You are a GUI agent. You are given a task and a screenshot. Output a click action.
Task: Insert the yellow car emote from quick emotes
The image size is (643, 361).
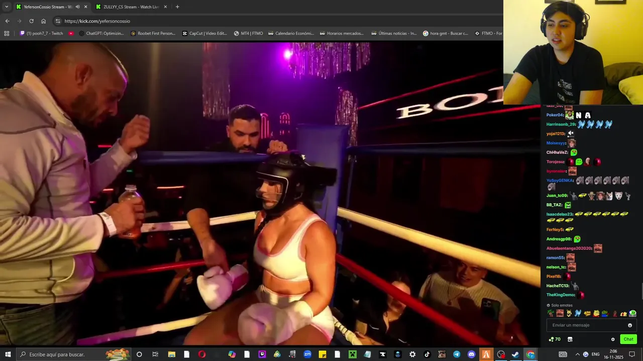click(x=587, y=313)
